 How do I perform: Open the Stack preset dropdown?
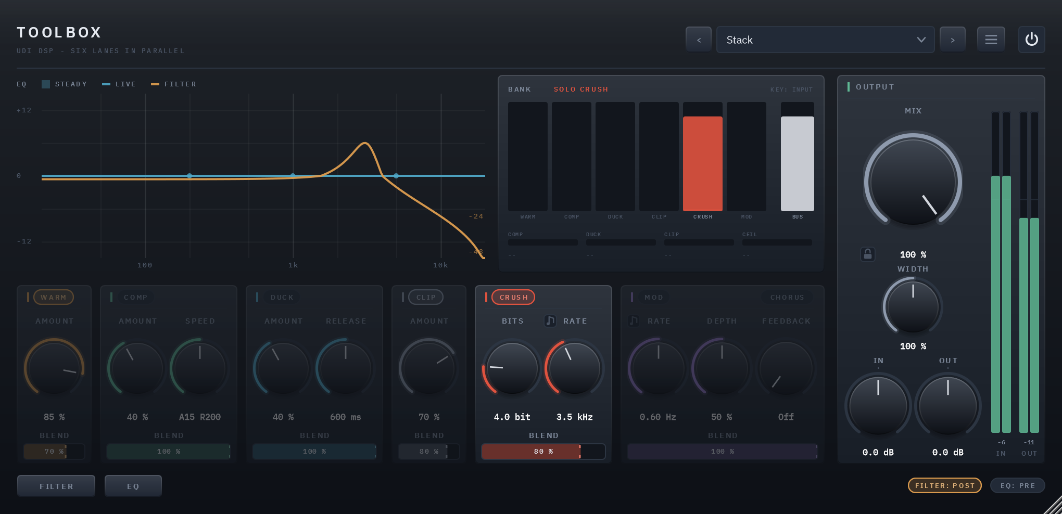tap(825, 40)
